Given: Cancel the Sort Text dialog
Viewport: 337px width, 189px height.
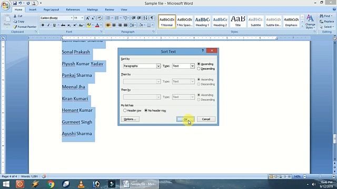Looking at the screenshot, I should [206, 119].
